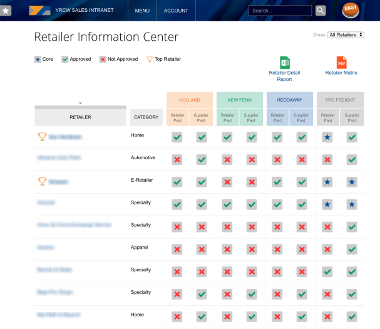Click the trophy icon in the E-Retailer row

(42, 182)
